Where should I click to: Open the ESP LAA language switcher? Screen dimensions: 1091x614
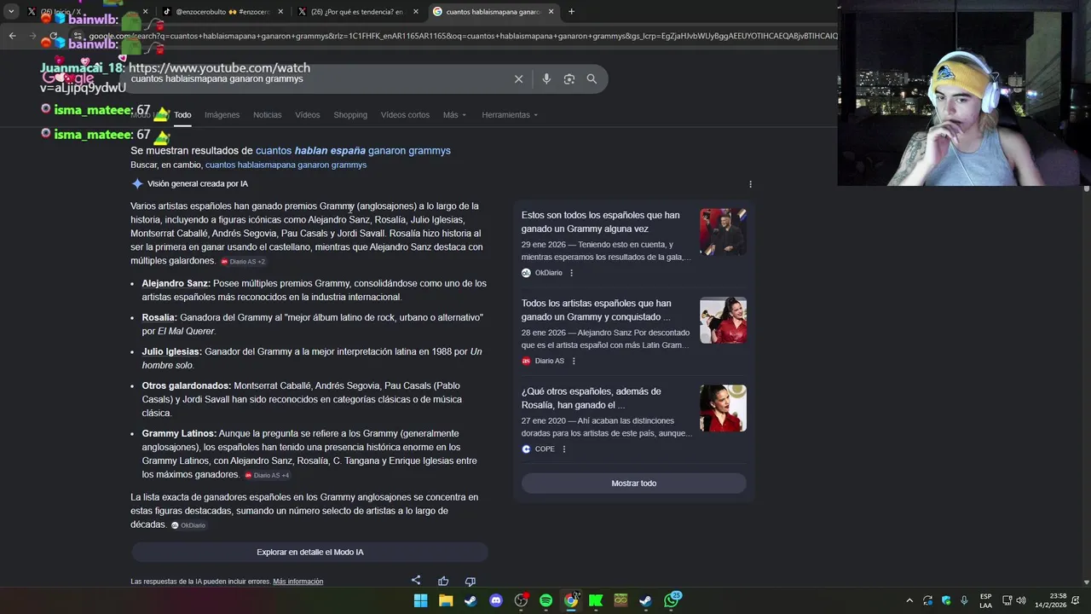985,600
